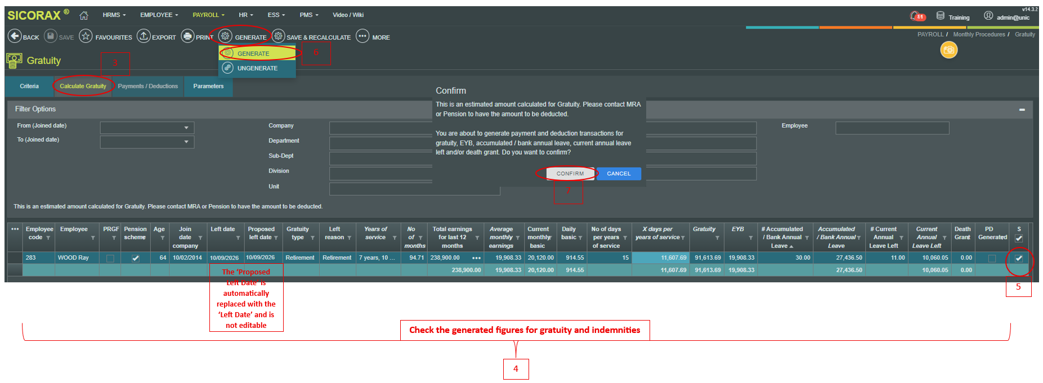This screenshot has width=1043, height=383.
Task: Open From (Joined date) dropdown
Action: tap(186, 128)
